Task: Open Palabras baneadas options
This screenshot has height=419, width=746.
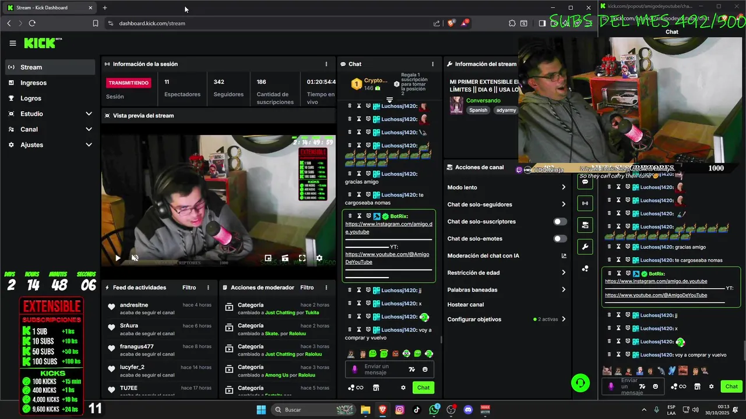Action: tap(506, 290)
